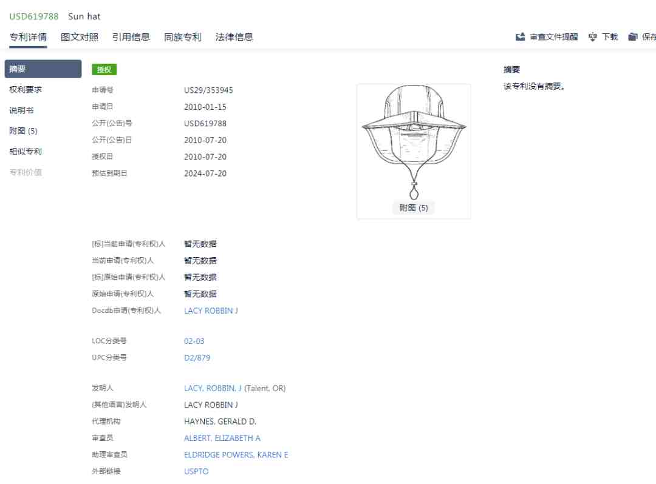Image resolution: width=656 pixels, height=484 pixels.
Task: Go to the 同族专利 tab
Action: point(182,37)
